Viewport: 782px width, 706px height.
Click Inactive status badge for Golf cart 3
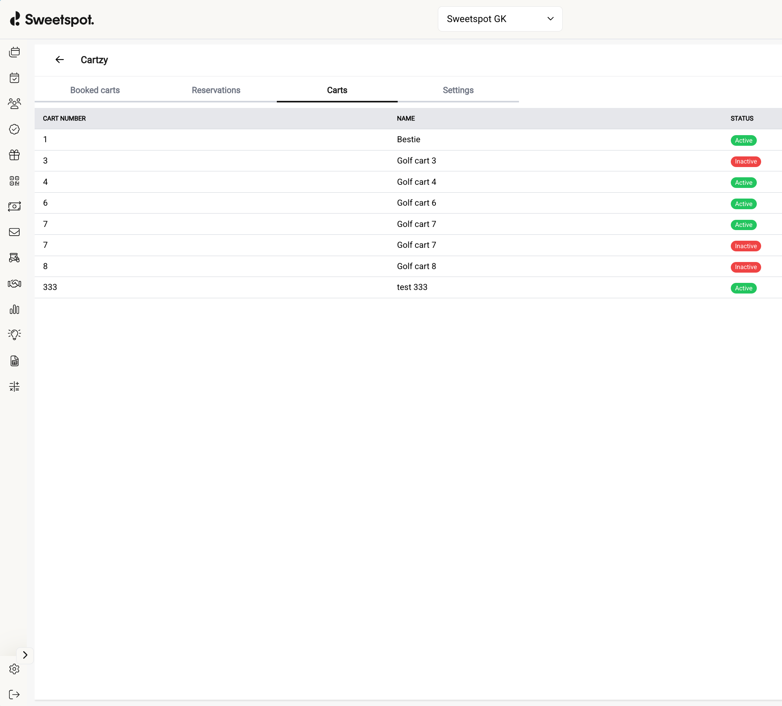745,162
